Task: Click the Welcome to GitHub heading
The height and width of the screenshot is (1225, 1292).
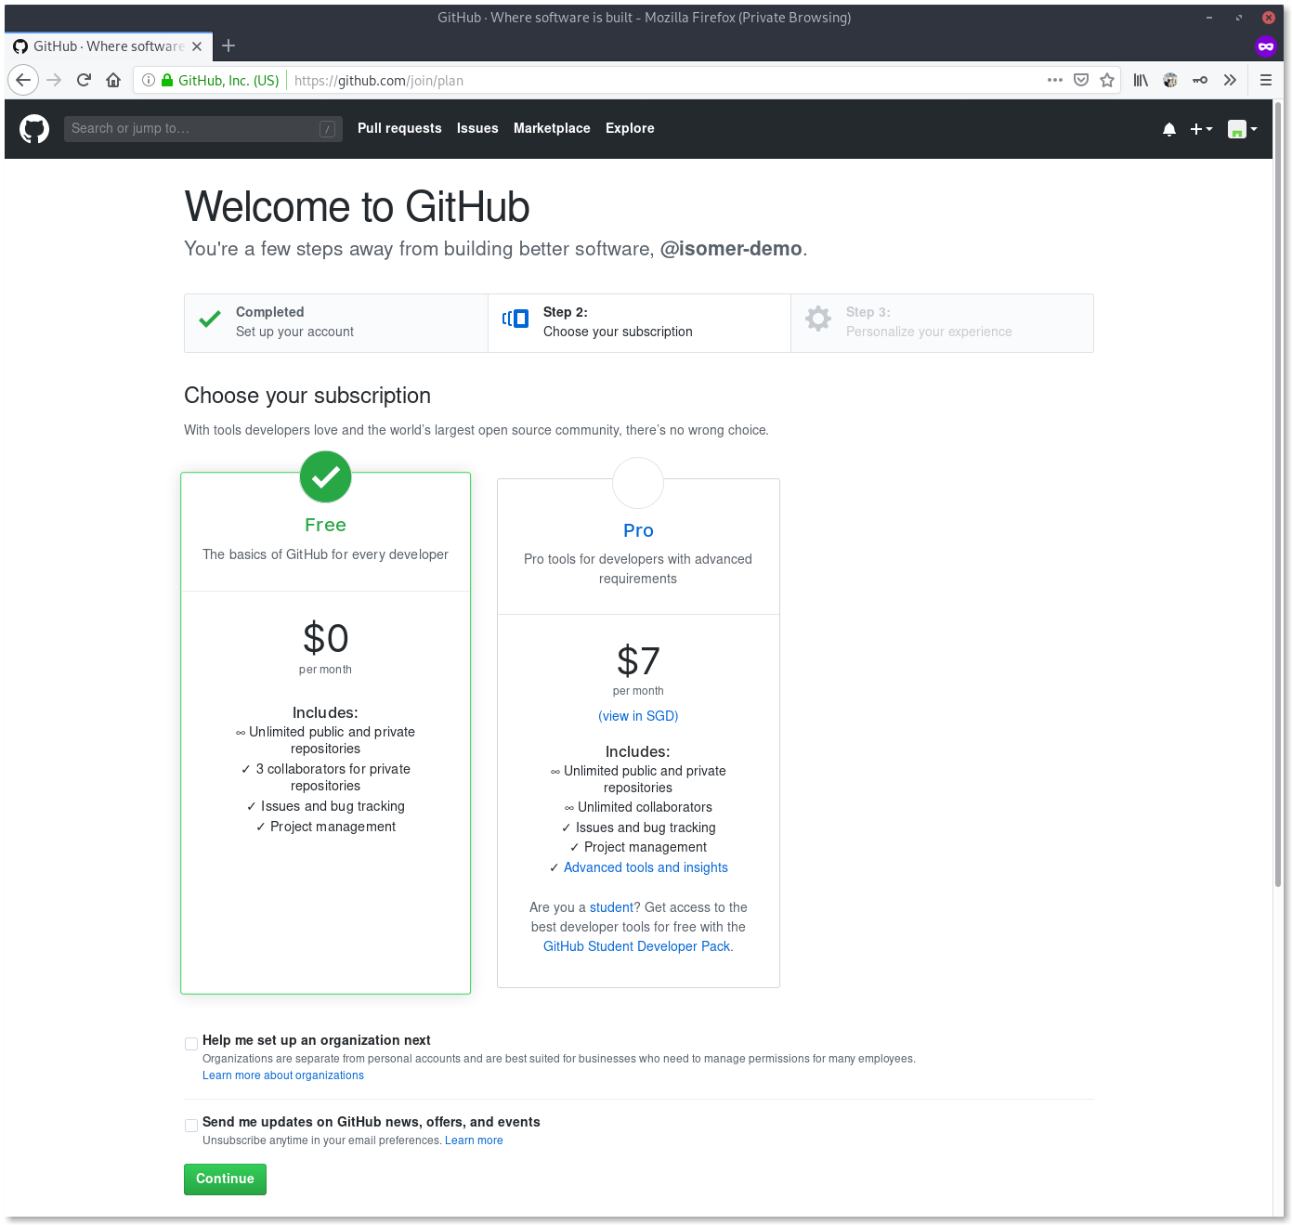Action: coord(358,206)
